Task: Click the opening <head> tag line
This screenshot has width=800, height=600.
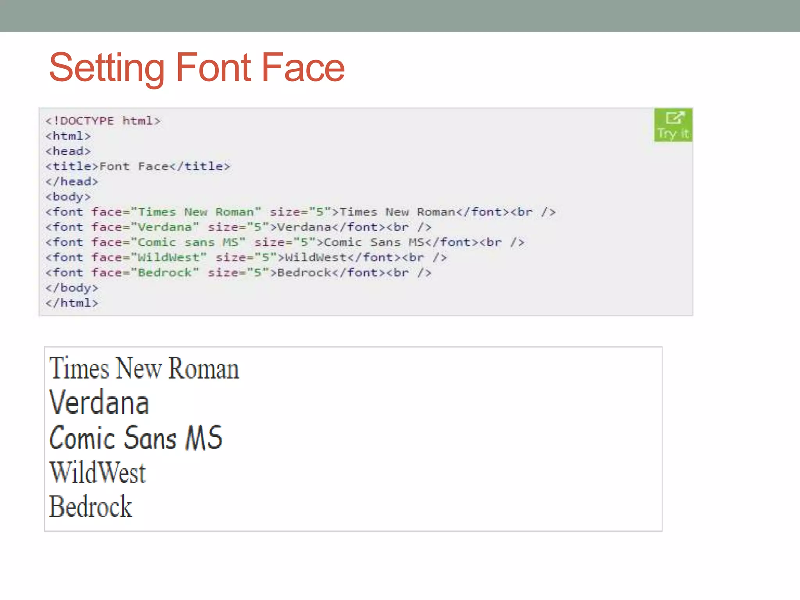Action: [x=68, y=151]
